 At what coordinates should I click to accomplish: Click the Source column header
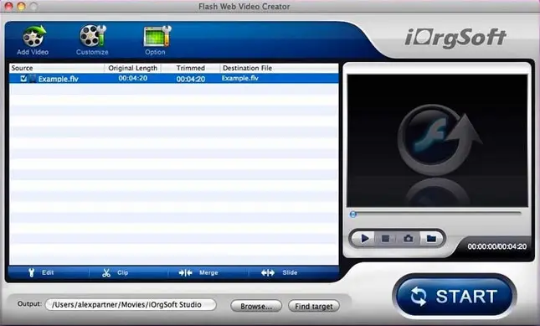(57, 68)
